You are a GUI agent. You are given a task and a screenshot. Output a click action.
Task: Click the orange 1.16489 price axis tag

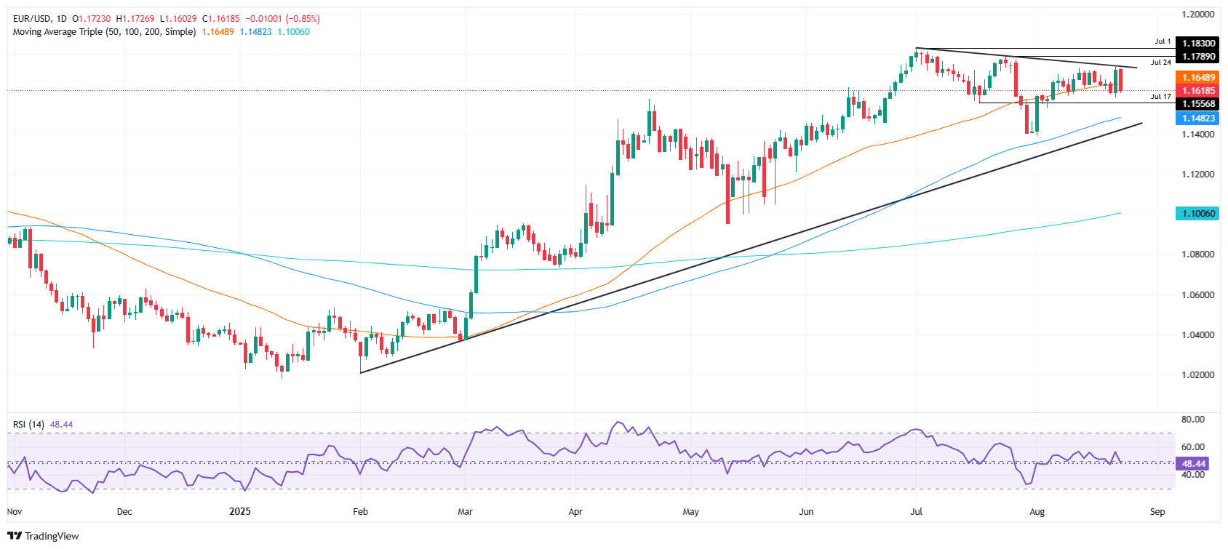[x=1197, y=78]
